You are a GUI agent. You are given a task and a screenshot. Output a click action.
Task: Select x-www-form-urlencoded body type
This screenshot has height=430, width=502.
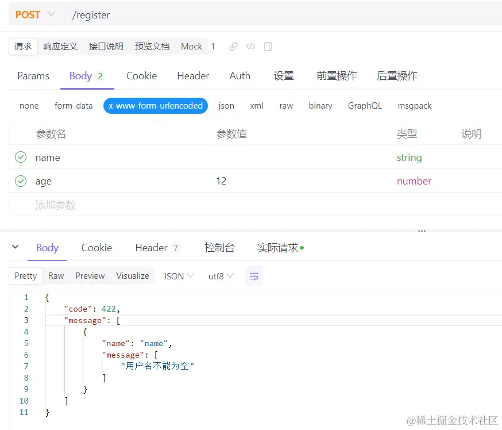[156, 106]
